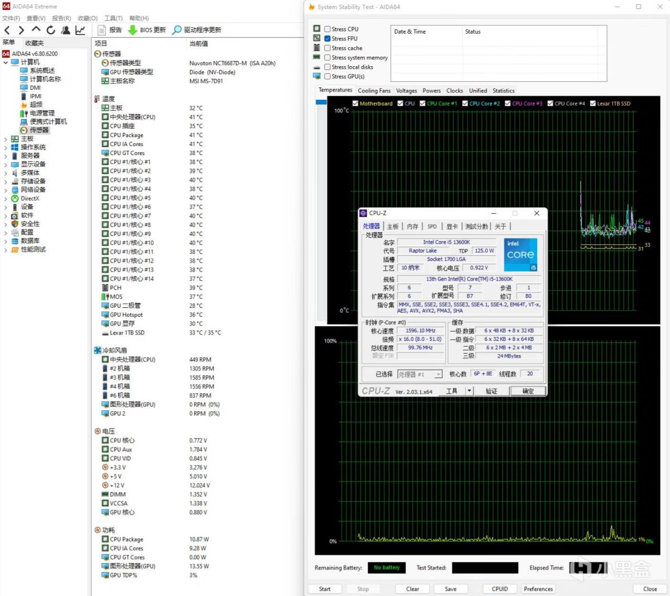This screenshot has width=670, height=596.
Task: Switch to the Cooling Fans tab
Action: click(x=374, y=91)
